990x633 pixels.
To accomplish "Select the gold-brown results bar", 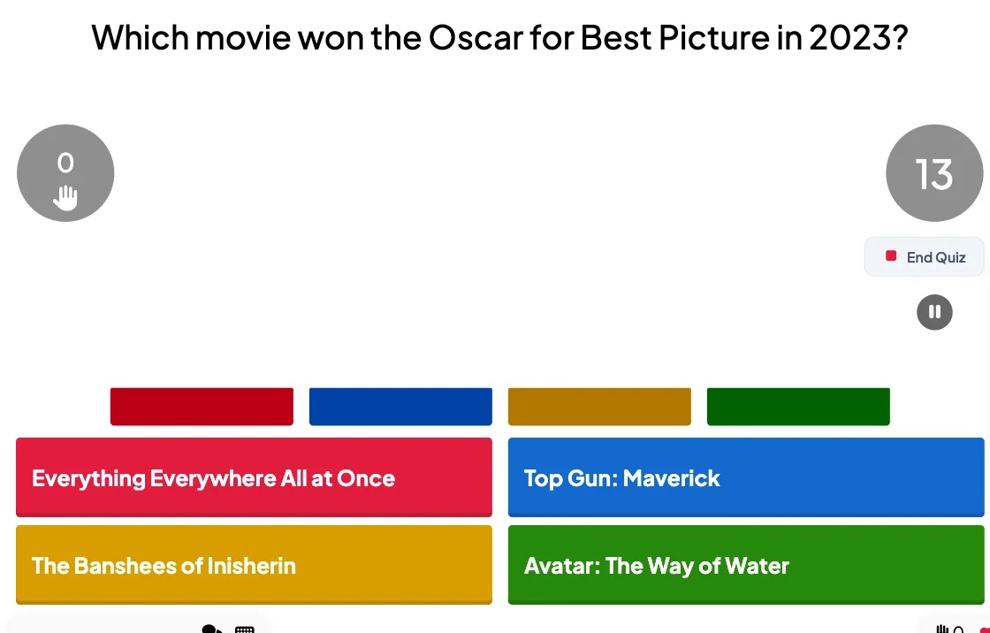I will [x=599, y=407].
